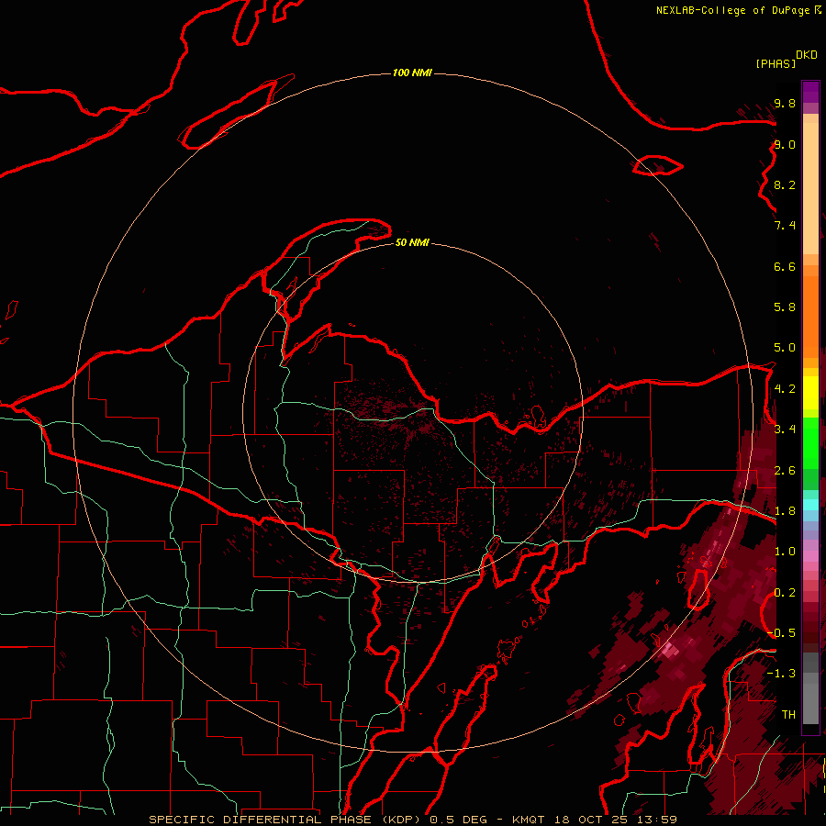Click the 6.6 value on color scale

[785, 266]
